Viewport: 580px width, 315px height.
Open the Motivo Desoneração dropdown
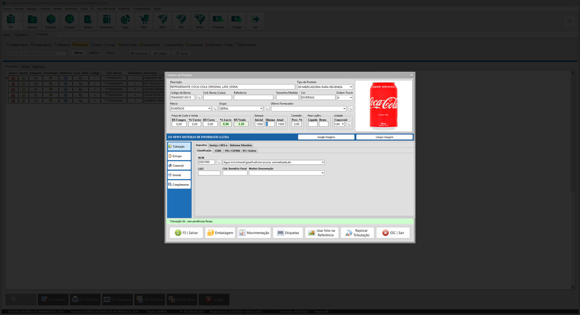click(323, 173)
